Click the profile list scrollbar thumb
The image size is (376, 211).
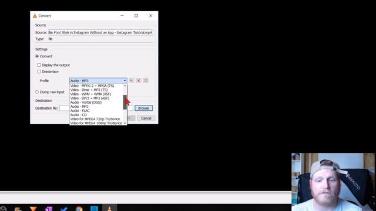coord(125,102)
